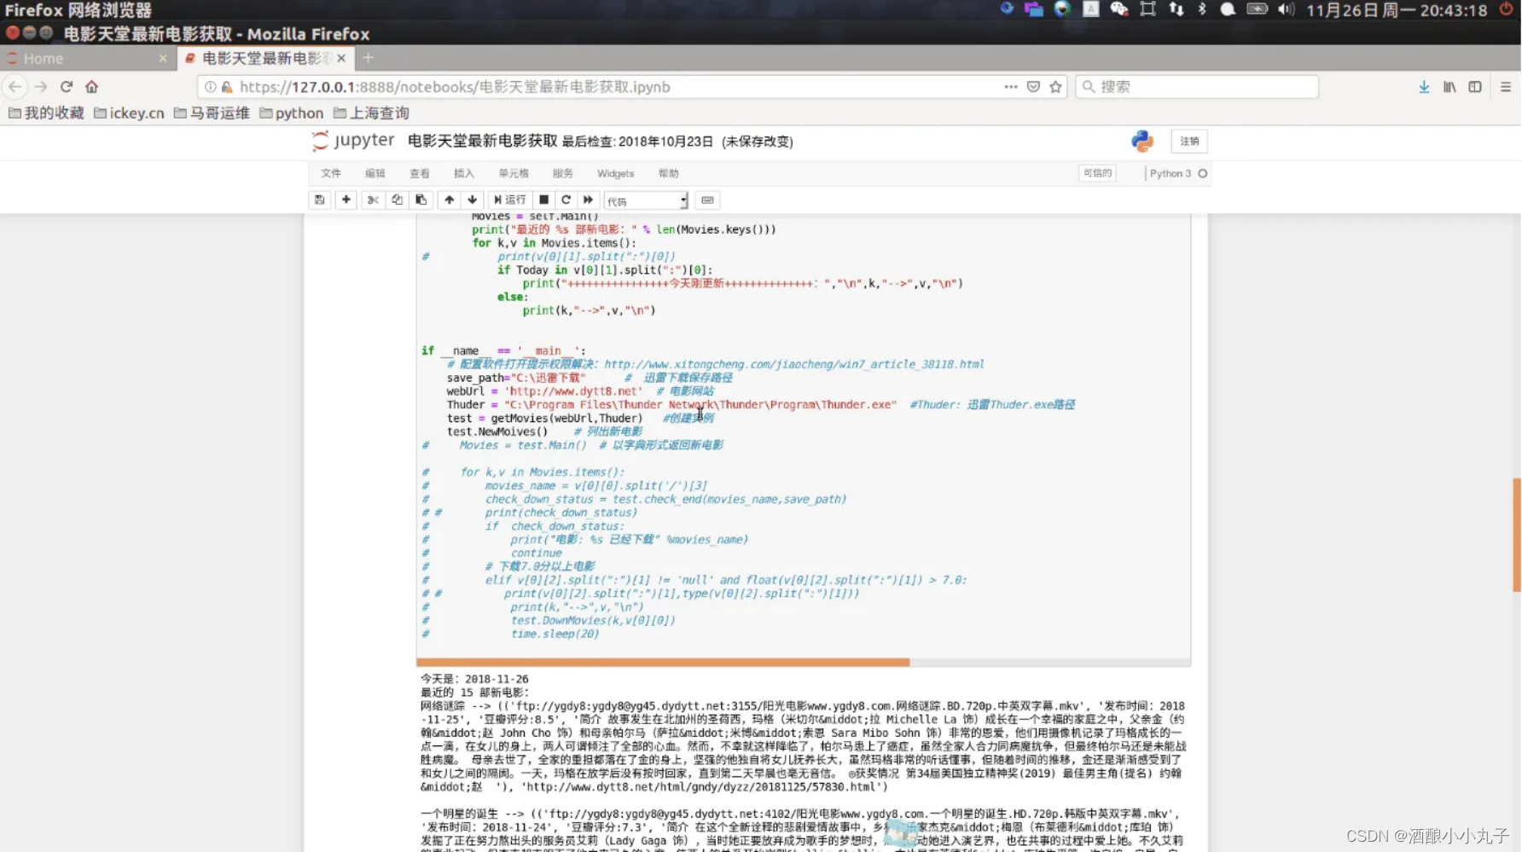Restart the kernel with the refresh icon
The width and height of the screenshot is (1522, 852).
(566, 200)
